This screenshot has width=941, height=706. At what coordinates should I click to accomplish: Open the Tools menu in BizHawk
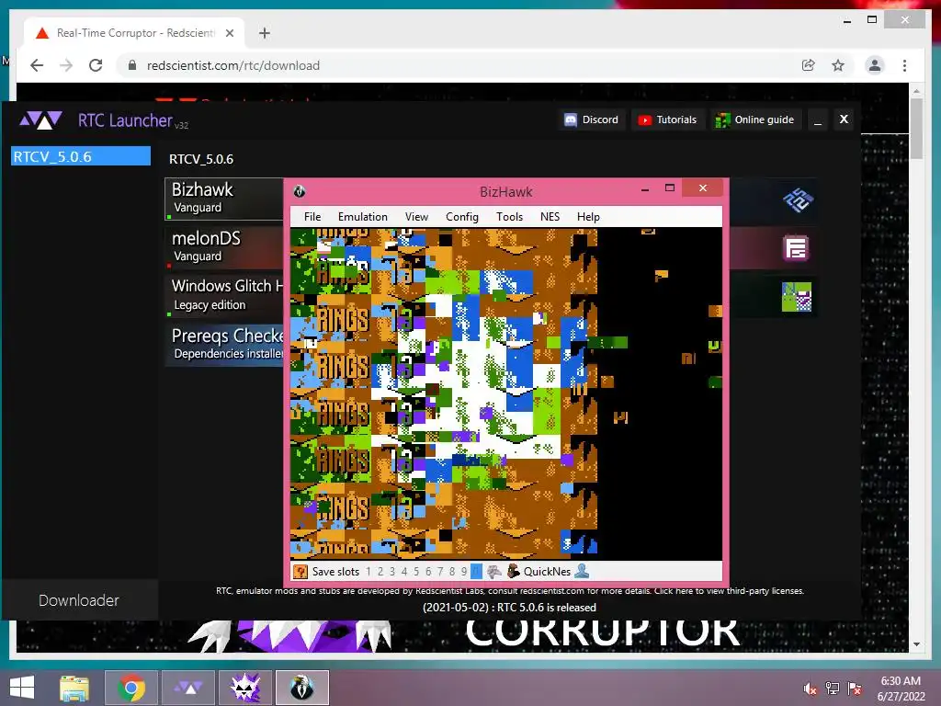pyautogui.click(x=509, y=217)
